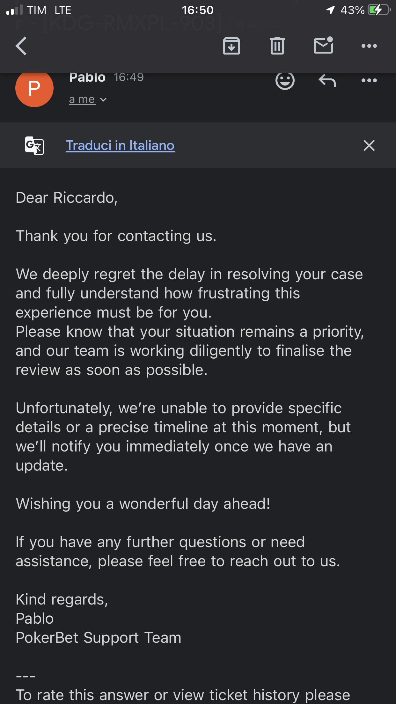Expand recipient details next to 'a me'
Screen dimensions: 396x704
pyautogui.click(x=103, y=100)
